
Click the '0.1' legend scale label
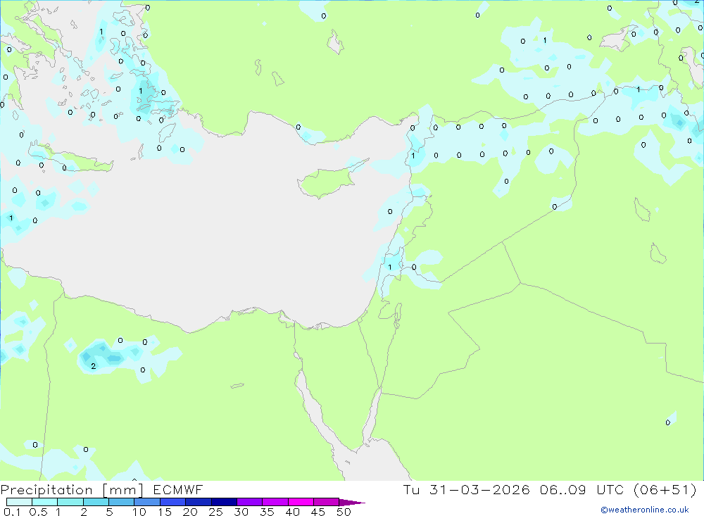[12, 512]
